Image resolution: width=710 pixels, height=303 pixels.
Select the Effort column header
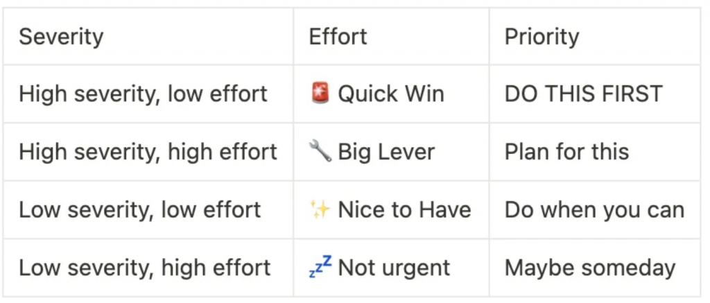[391, 36]
